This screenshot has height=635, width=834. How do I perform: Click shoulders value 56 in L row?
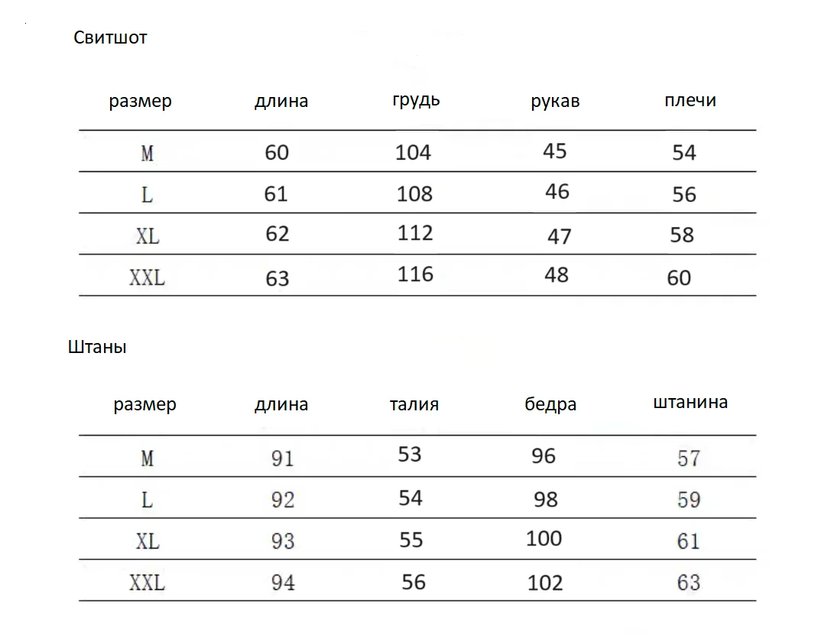tap(684, 195)
